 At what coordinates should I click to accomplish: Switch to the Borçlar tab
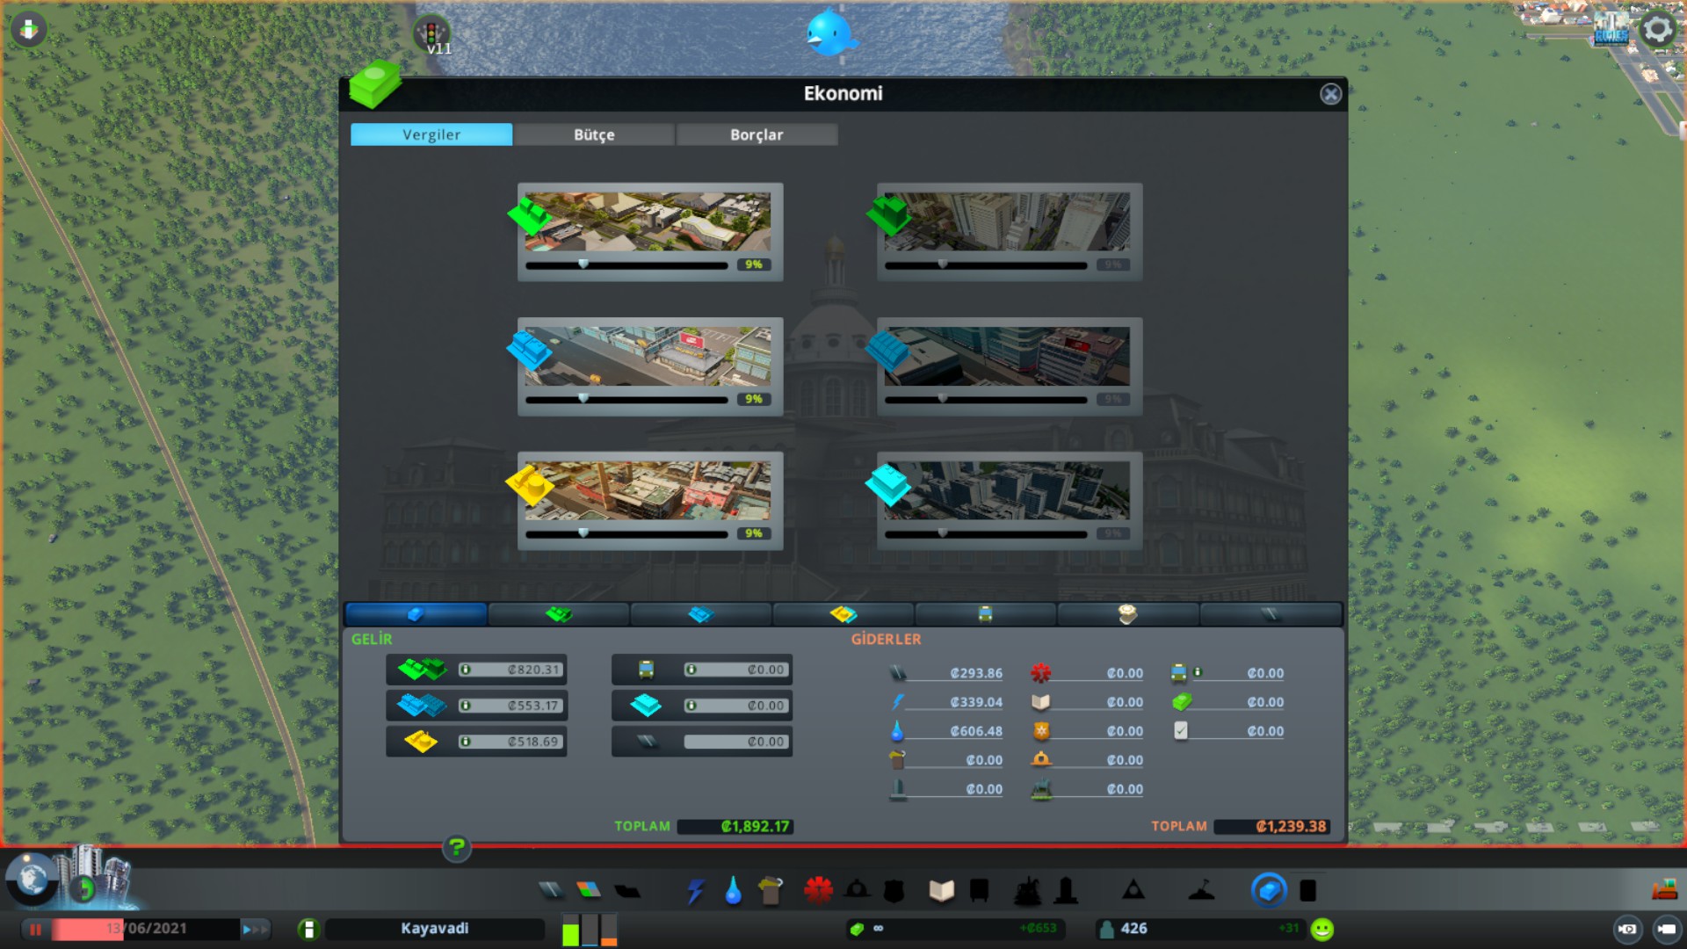[x=756, y=134]
